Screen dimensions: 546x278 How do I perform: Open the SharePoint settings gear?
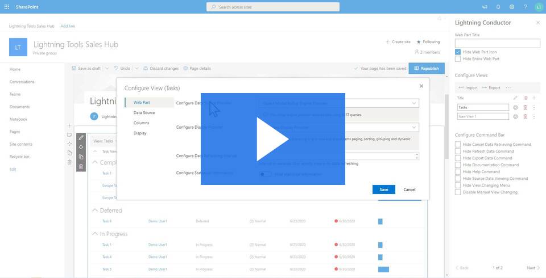512,7
